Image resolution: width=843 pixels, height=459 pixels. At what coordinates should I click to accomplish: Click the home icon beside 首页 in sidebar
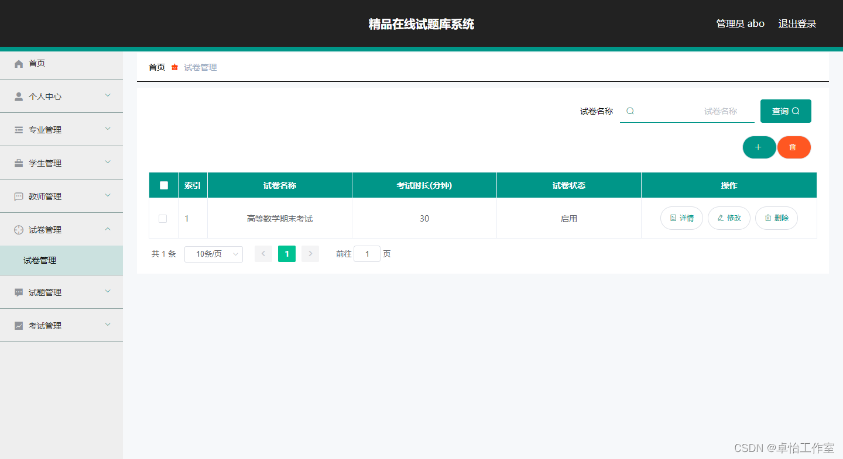coord(19,64)
